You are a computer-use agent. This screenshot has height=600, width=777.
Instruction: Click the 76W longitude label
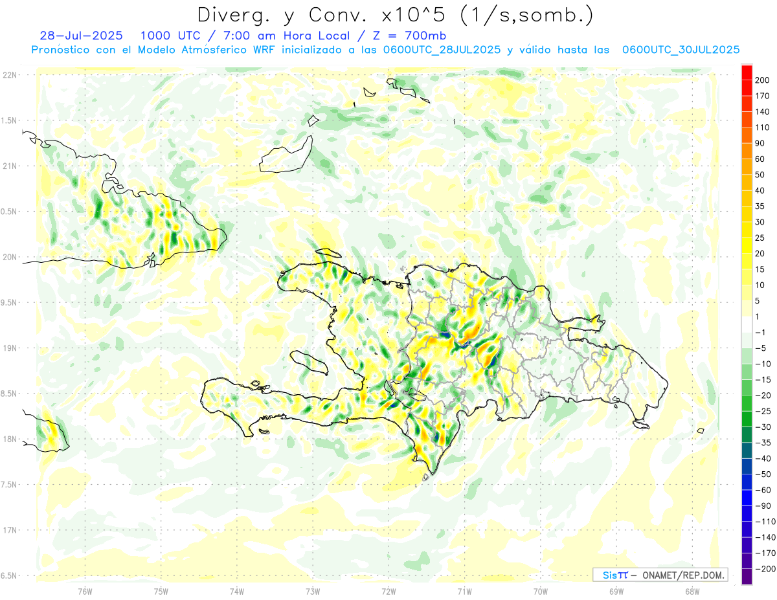(85, 591)
